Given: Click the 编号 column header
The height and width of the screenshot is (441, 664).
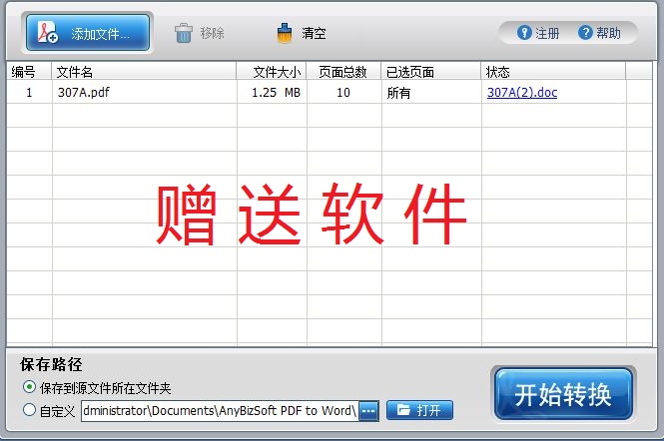Looking at the screenshot, I should [29, 71].
